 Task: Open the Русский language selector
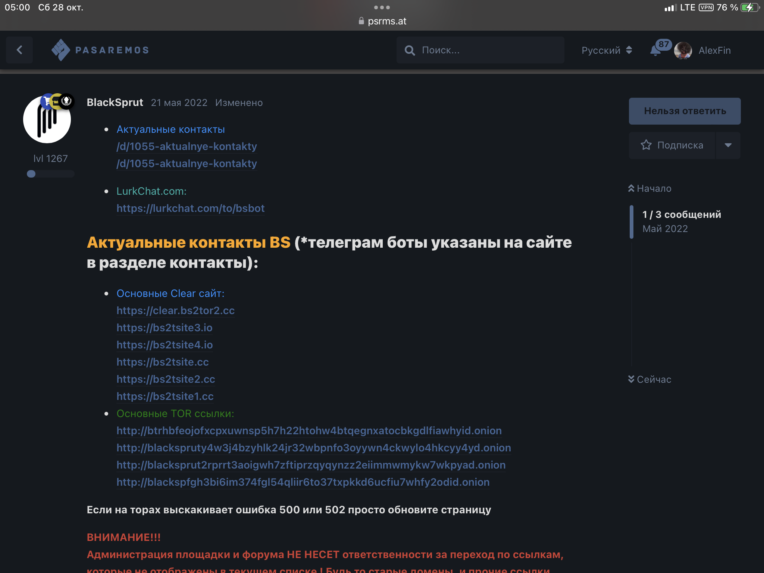pos(607,50)
